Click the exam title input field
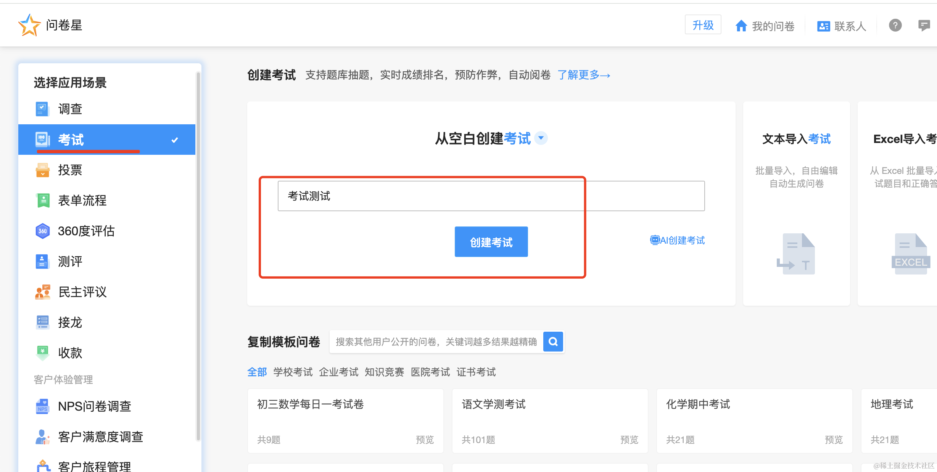The height and width of the screenshot is (472, 937). pos(491,196)
